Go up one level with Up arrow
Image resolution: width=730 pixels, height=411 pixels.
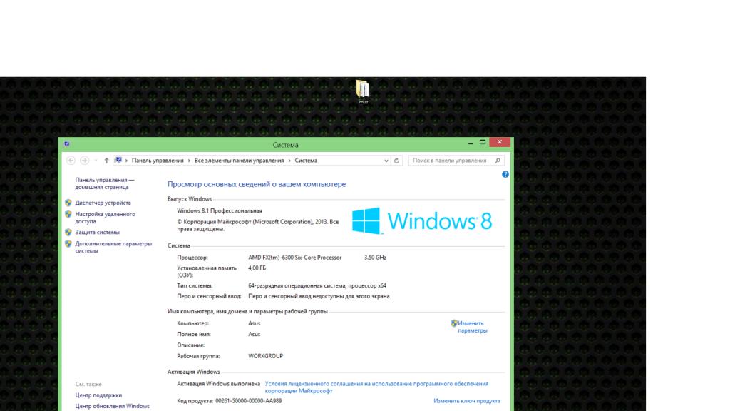tap(106, 161)
